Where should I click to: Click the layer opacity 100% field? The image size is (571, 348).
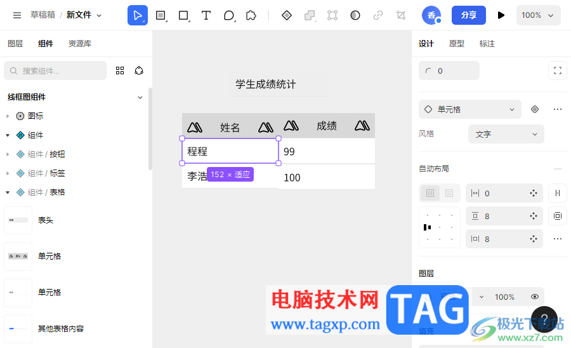pyautogui.click(x=504, y=297)
